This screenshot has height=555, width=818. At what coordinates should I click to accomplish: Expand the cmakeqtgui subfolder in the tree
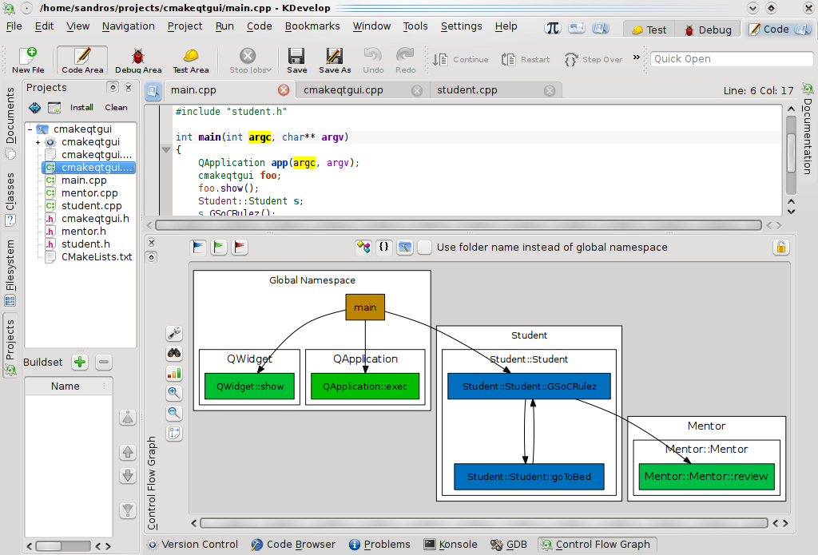click(38, 142)
